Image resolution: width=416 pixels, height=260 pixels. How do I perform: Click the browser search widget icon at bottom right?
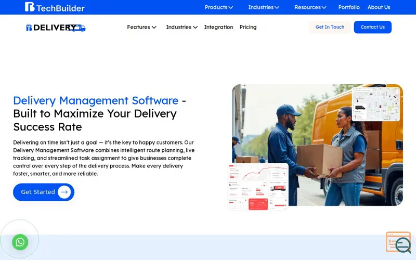(398, 242)
